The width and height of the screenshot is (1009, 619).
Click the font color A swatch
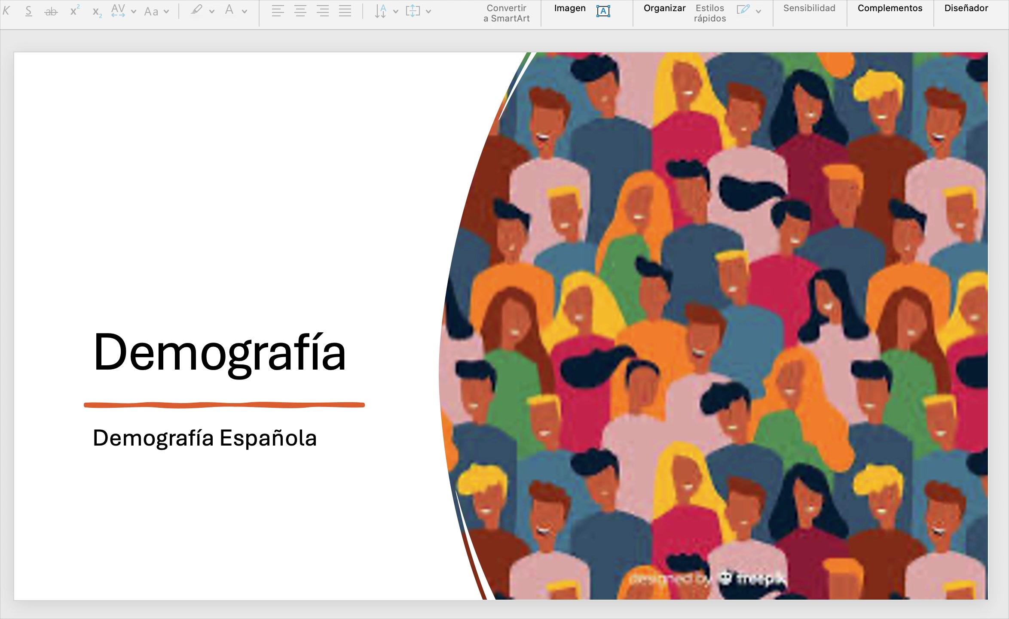(229, 11)
